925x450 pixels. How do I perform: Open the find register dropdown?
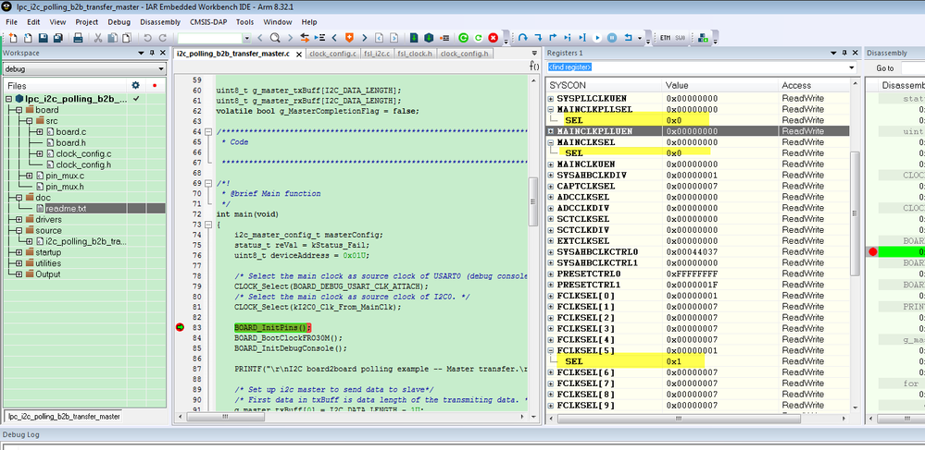tap(852, 67)
